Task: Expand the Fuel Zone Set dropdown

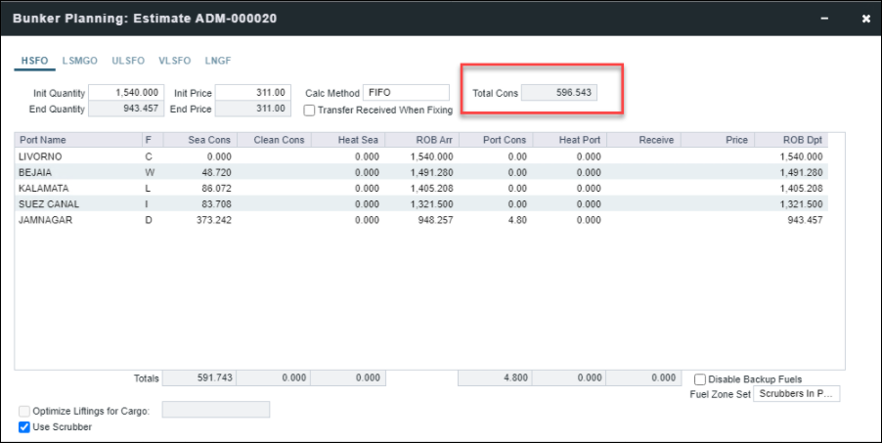Action: click(796, 394)
